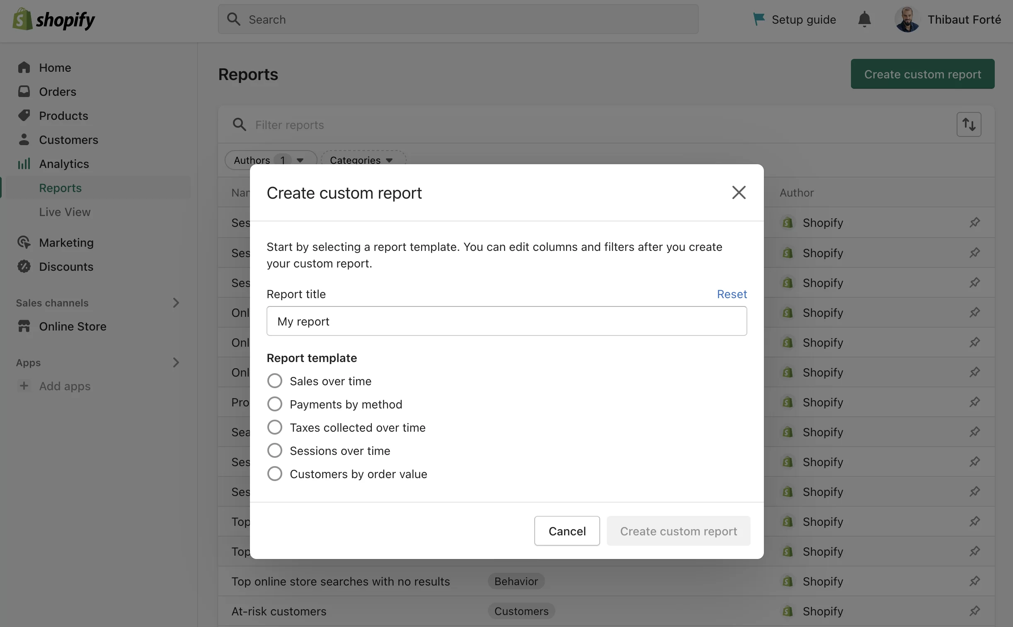The height and width of the screenshot is (627, 1013).
Task: Click Cancel to dismiss the dialog
Action: coord(567,530)
